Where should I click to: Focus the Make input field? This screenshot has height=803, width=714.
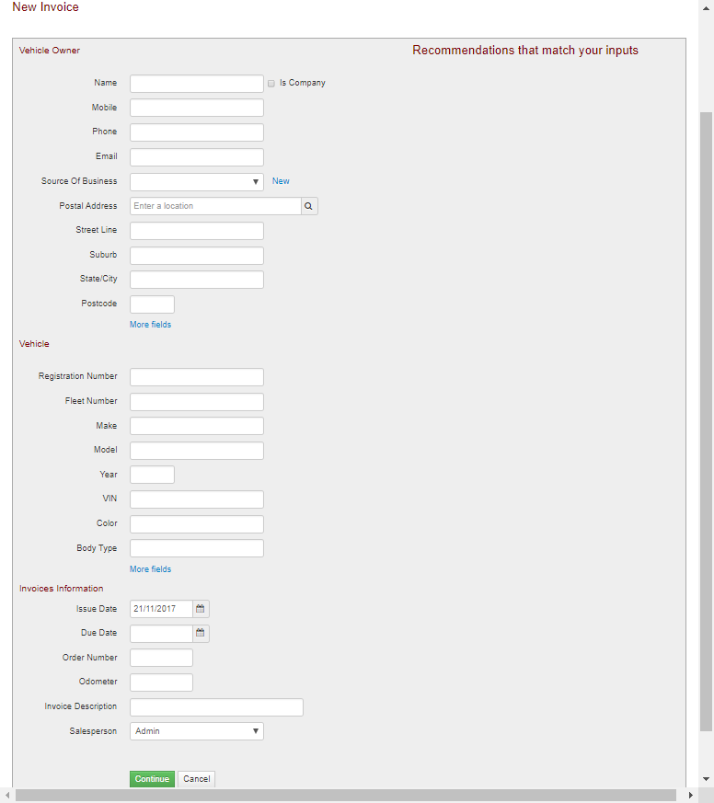coord(197,426)
